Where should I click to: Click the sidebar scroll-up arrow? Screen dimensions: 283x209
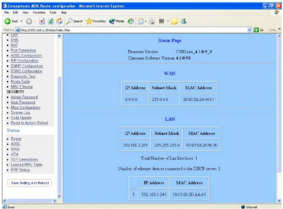click(59, 36)
